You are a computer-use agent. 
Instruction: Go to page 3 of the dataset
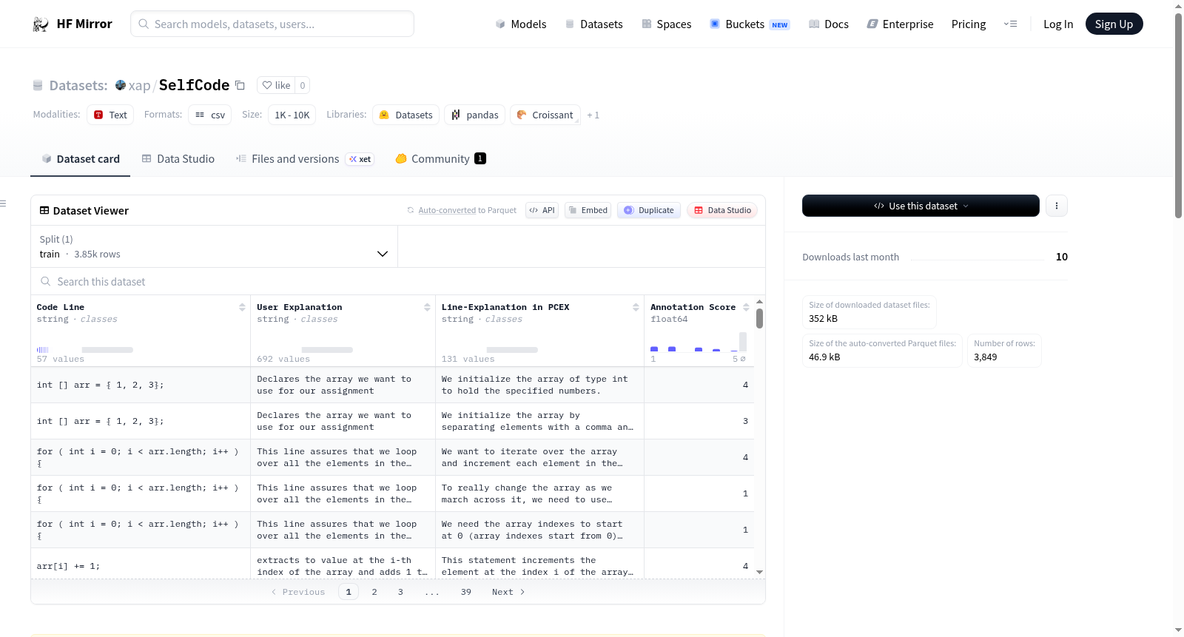tap(400, 592)
